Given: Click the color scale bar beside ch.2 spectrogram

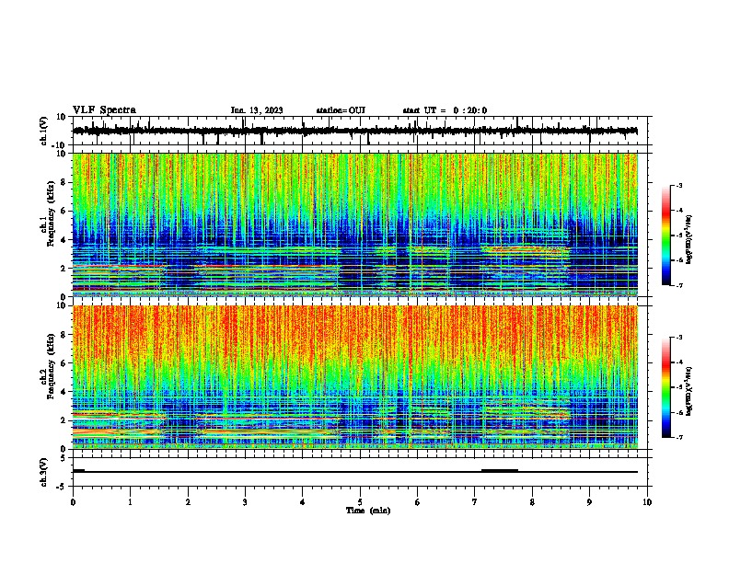Looking at the screenshot, I should click(665, 387).
